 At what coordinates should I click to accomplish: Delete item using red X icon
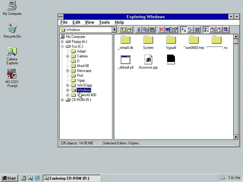pyautogui.click(x=161, y=29)
